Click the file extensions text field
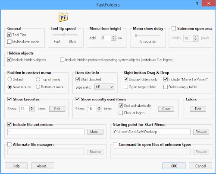 pyautogui.click(x=46, y=132)
